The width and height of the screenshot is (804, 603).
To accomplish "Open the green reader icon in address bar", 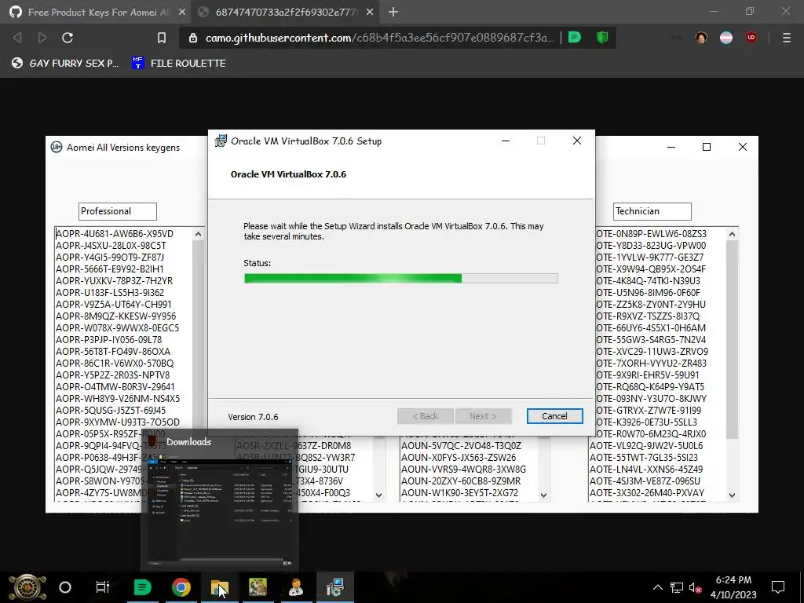I will (575, 38).
